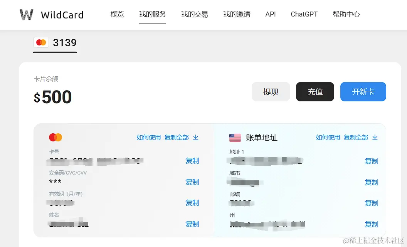This screenshot has width=407, height=247.
Task: Click the 开新卡 open new card button
Action: click(x=363, y=92)
